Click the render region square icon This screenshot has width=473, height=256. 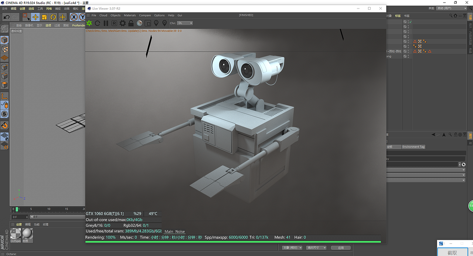(148, 23)
